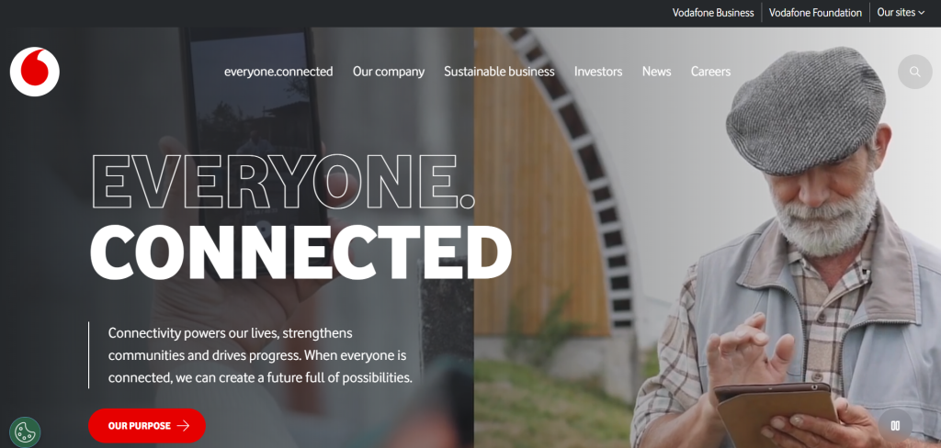The height and width of the screenshot is (448, 941).
Task: Click the Our Purpose button label
Action: pyautogui.click(x=140, y=426)
